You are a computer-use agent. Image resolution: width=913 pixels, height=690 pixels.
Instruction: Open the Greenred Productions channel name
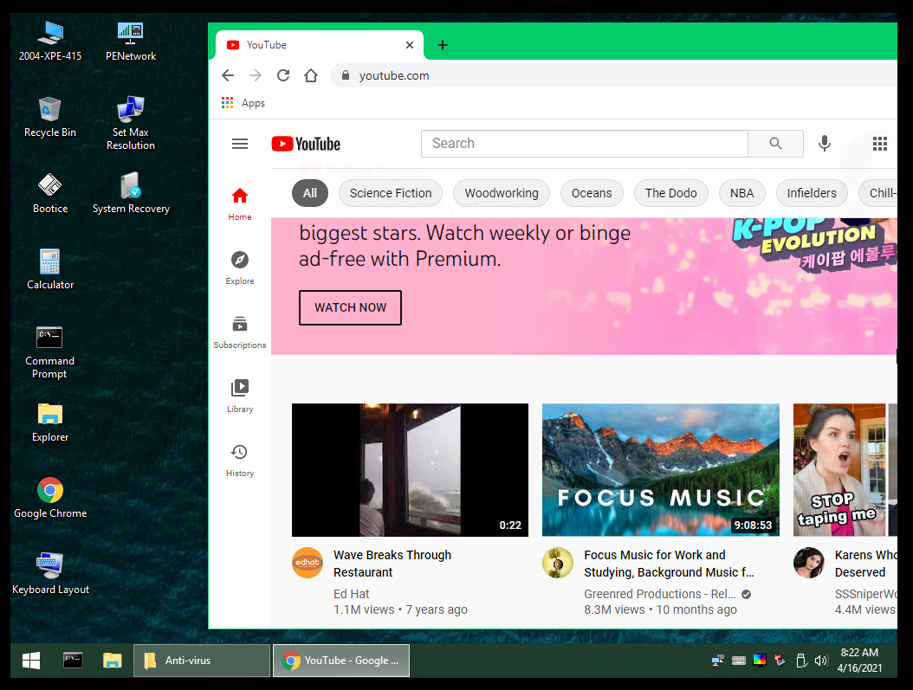660,594
